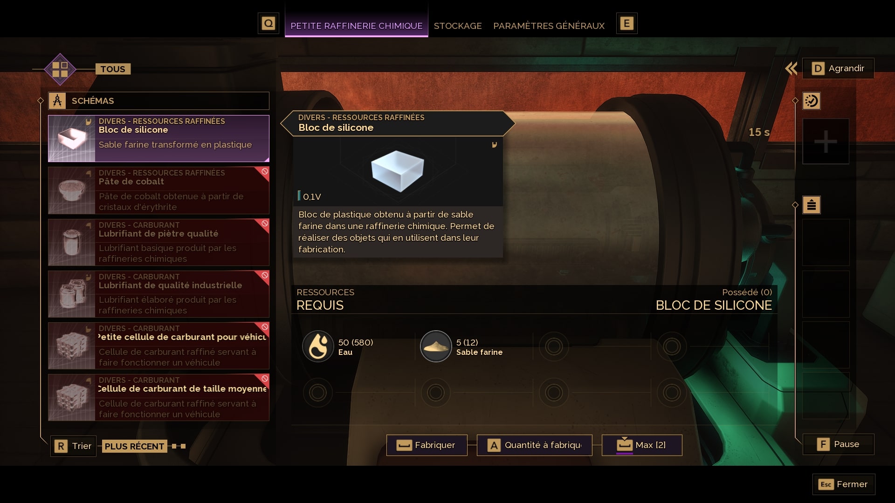
Task: Open the Paramètres généraux tab
Action: coord(549,26)
